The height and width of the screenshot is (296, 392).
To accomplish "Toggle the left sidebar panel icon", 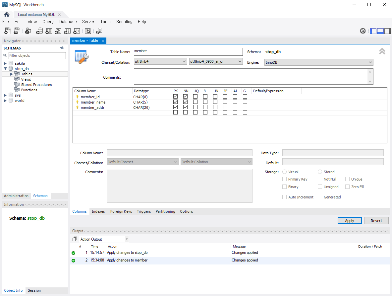I will point(373,31).
